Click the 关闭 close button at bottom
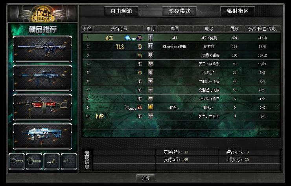This screenshot has height=186, width=291. click(x=145, y=178)
